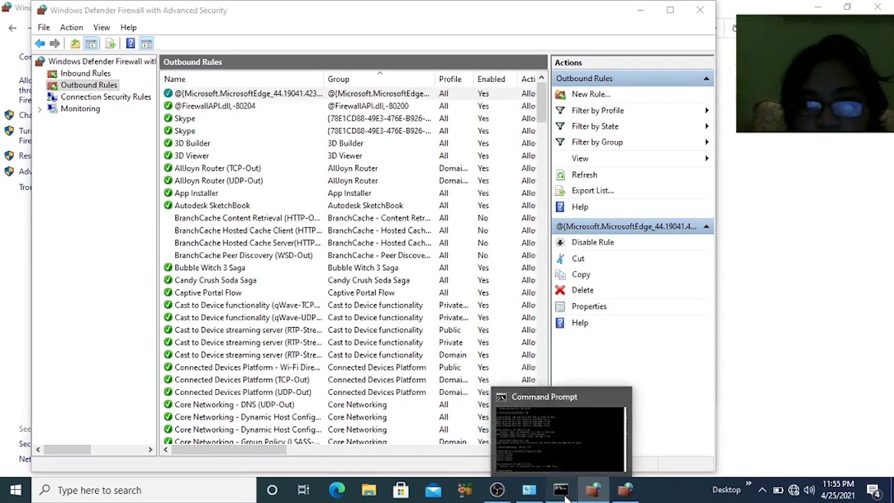894x503 pixels.
Task: Click New Rule in Actions pane
Action: [591, 94]
